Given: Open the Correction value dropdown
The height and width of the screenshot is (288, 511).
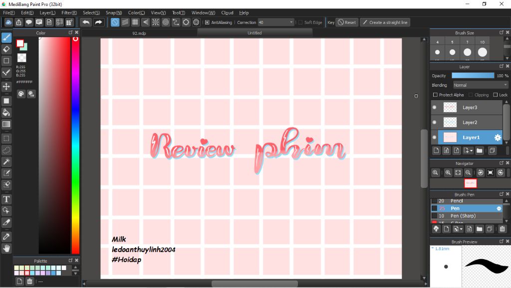Looking at the screenshot, I should (291, 22).
